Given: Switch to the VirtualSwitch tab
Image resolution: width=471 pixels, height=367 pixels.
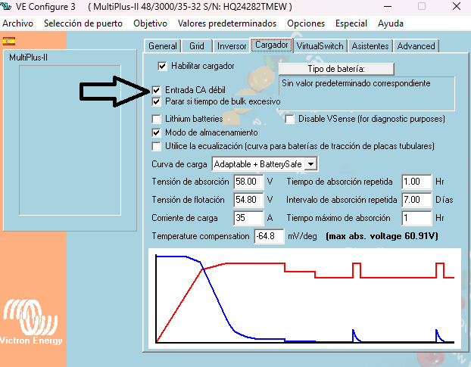Looking at the screenshot, I should pyautogui.click(x=320, y=46).
